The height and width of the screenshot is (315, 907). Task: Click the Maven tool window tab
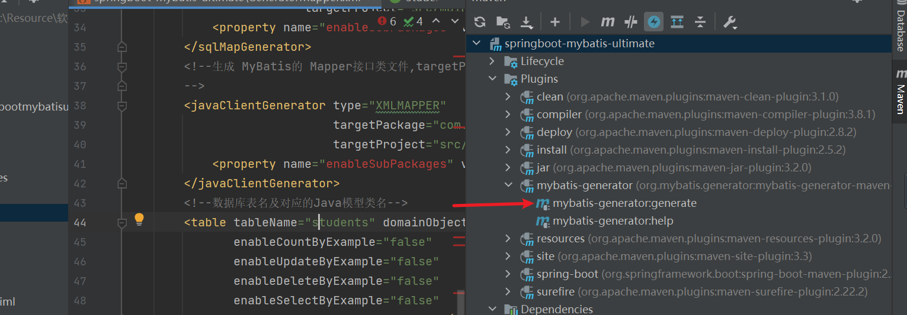pos(900,92)
